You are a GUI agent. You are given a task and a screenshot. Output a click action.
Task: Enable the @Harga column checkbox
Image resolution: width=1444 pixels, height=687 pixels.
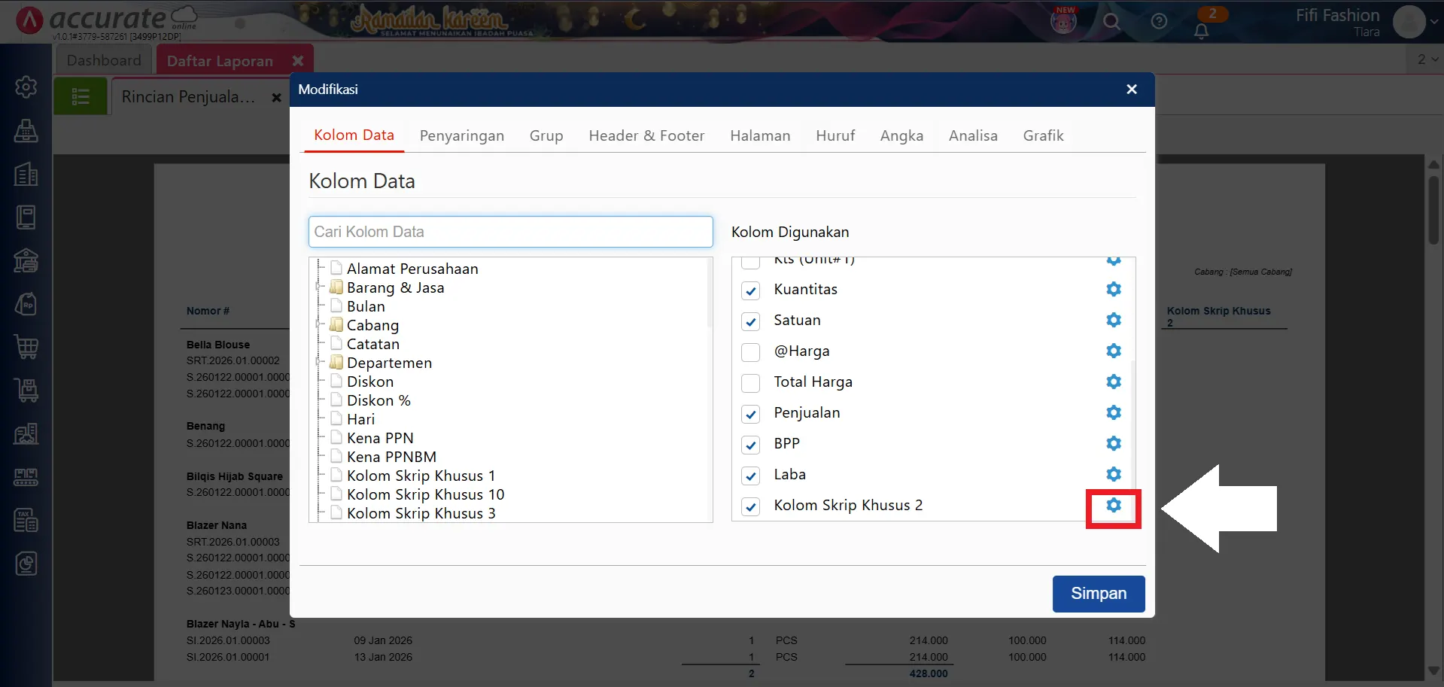(750, 352)
